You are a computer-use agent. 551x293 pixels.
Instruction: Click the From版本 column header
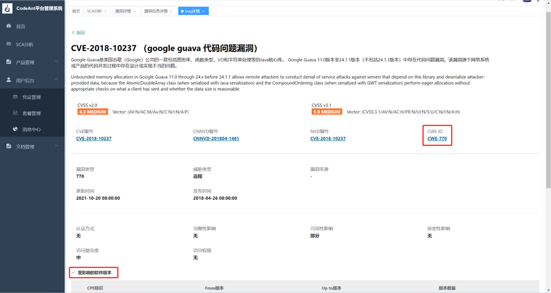tap(214, 288)
